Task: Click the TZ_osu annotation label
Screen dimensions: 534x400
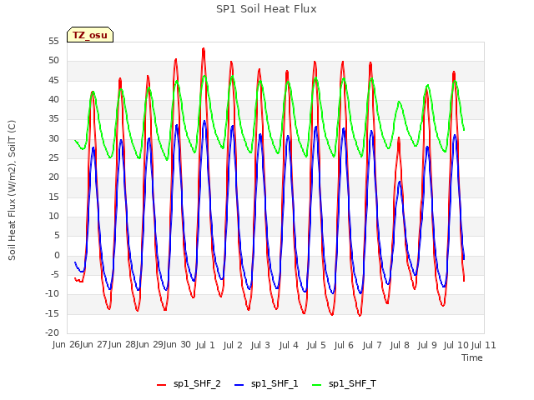Action: [90, 35]
